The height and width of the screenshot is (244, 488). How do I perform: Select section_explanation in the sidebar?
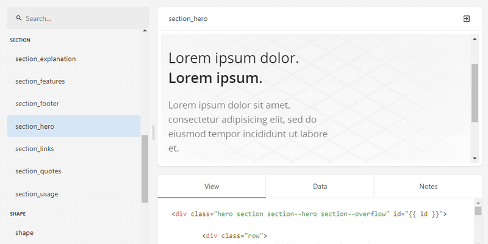[46, 59]
